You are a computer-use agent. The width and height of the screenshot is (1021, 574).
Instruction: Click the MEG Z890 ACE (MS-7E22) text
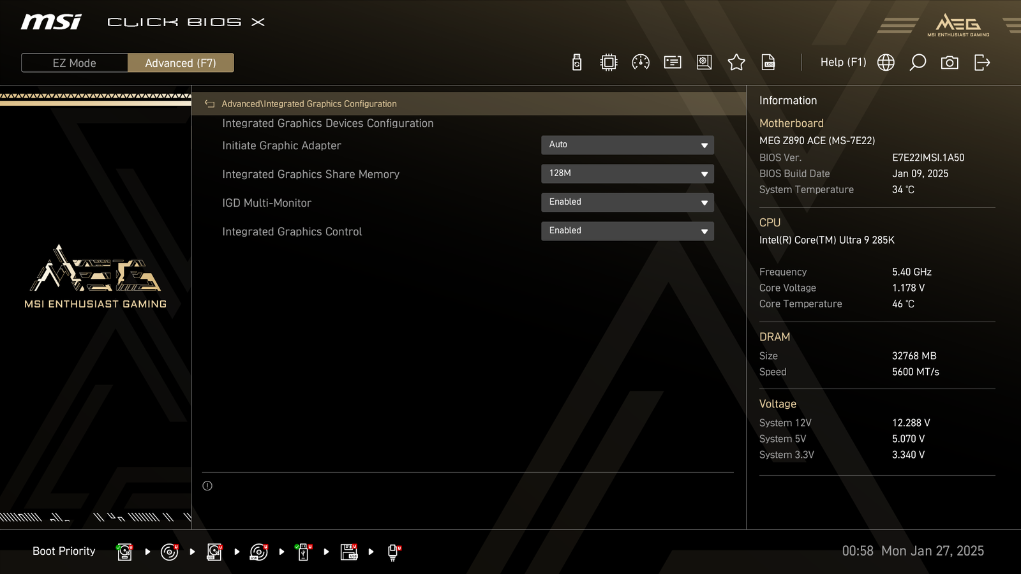[x=817, y=140]
